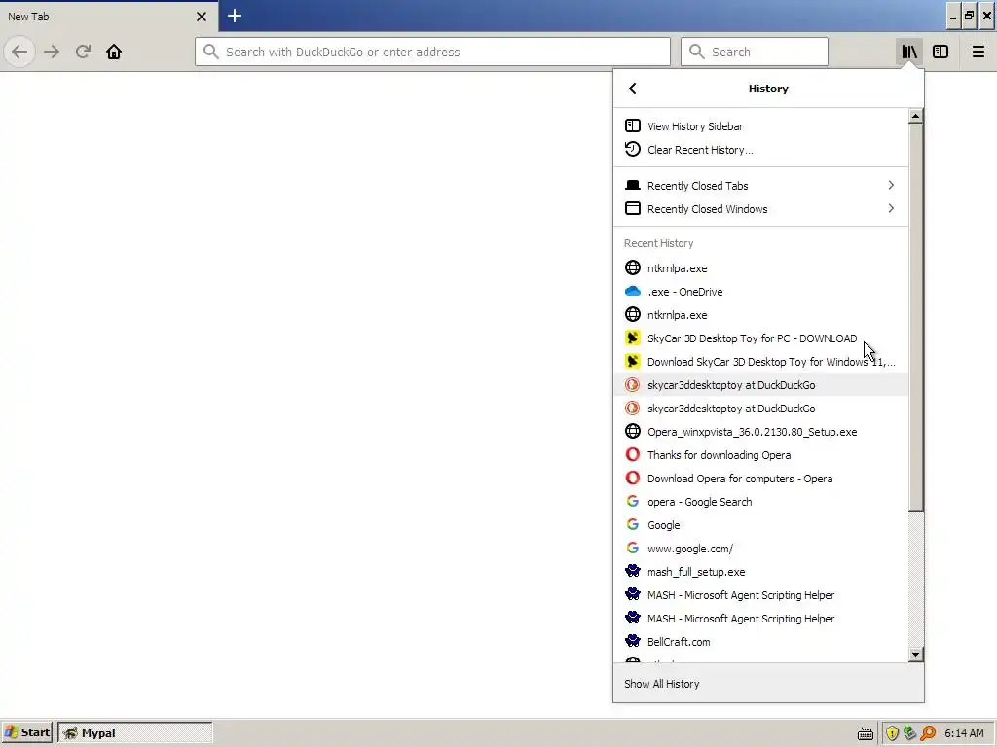Click the security shield tray icon

892,733
